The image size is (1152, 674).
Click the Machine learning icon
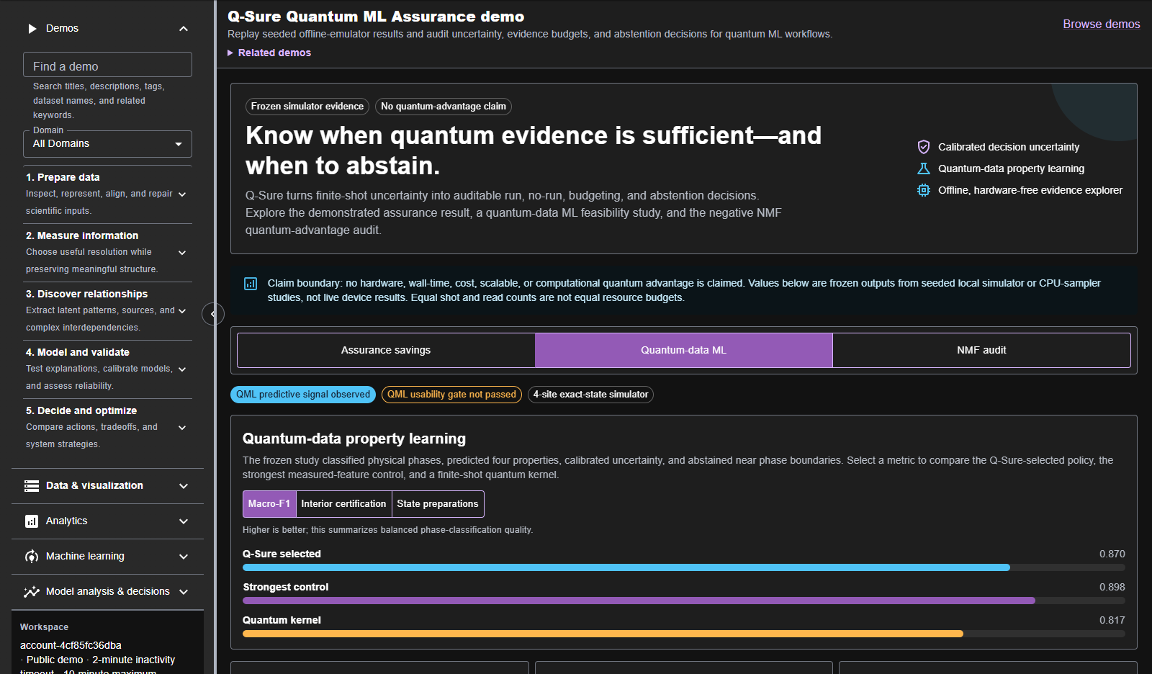pos(32,557)
